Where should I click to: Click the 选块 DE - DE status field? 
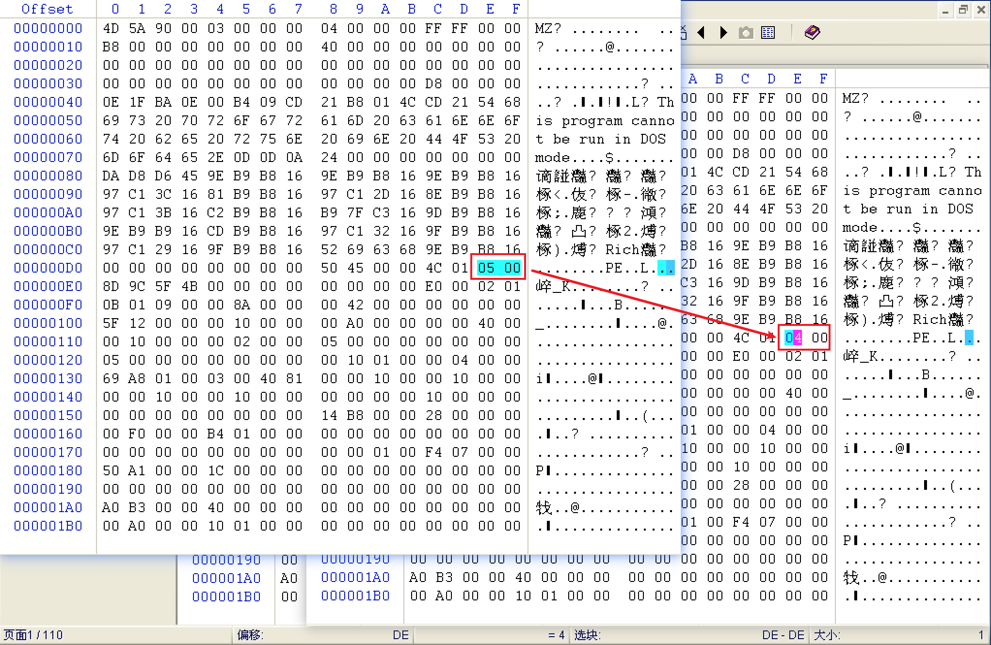[688, 635]
